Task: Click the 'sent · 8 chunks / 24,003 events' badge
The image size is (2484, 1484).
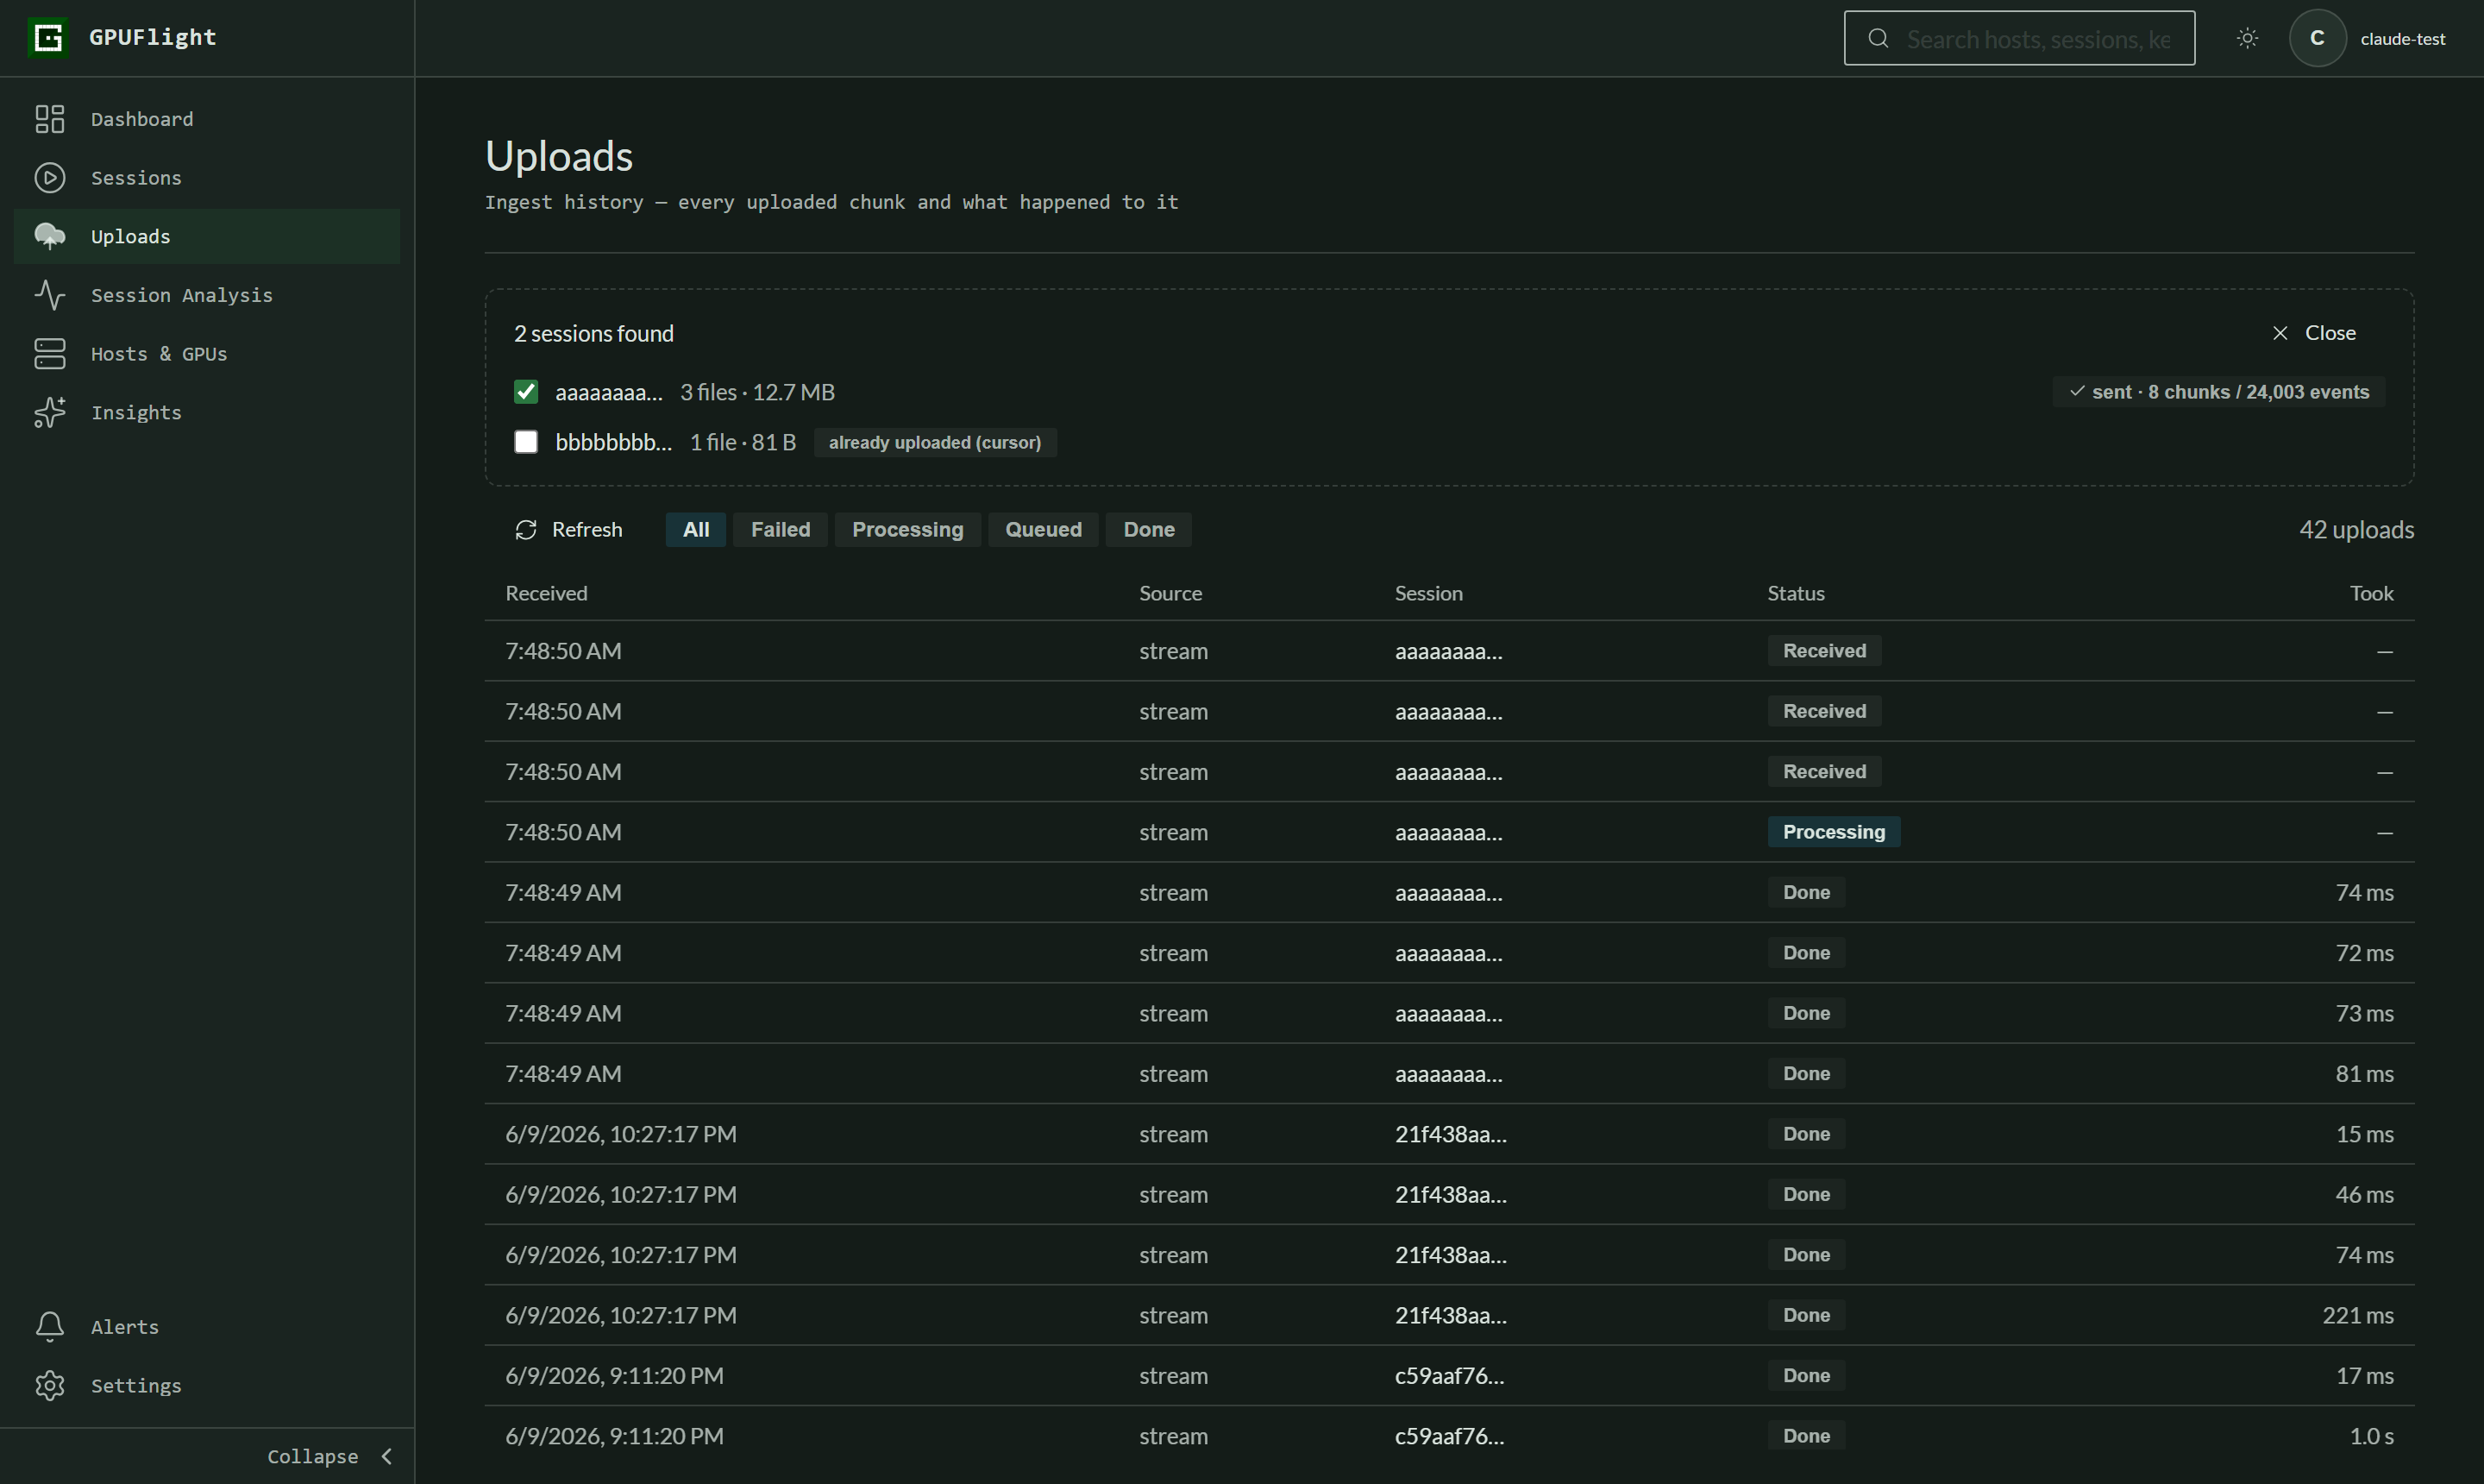Action: pyautogui.click(x=2219, y=392)
